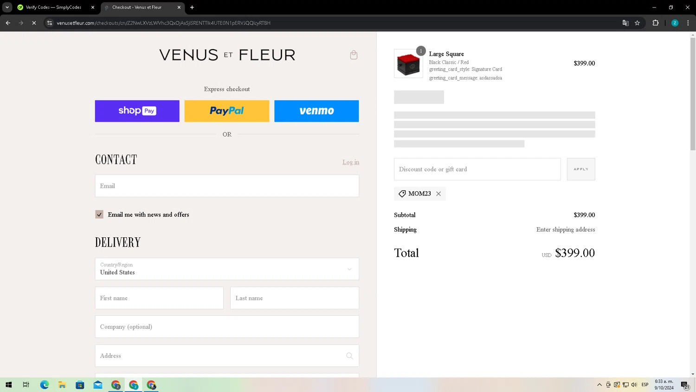Screen dimensions: 696x392
Task: Apply the discount code with APPLY button
Action: (581, 169)
